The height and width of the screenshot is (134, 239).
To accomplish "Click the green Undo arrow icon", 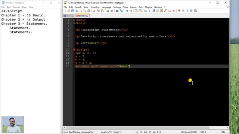I will 108,11.
